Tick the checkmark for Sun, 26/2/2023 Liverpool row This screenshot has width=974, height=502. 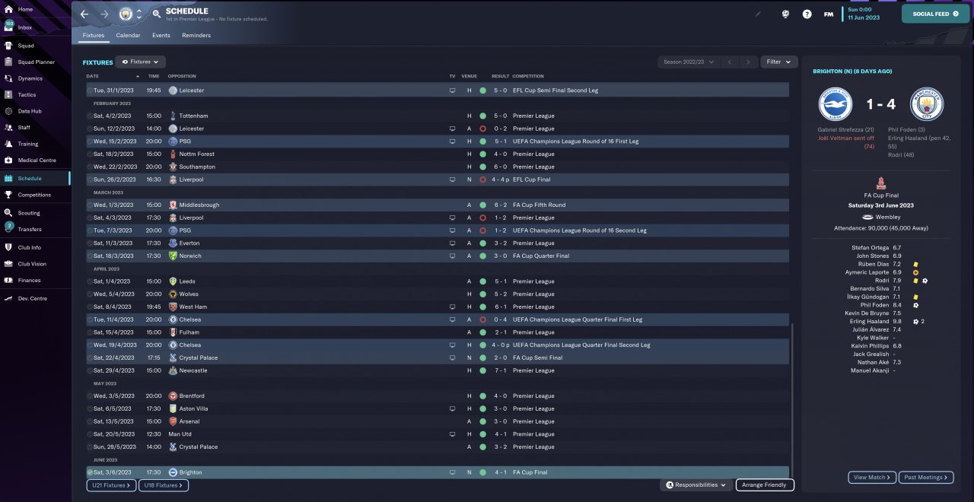click(90, 180)
